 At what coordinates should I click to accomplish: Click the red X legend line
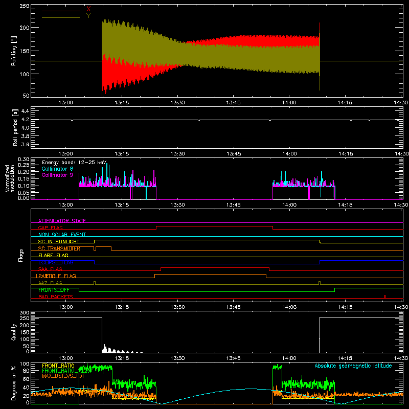pos(61,11)
